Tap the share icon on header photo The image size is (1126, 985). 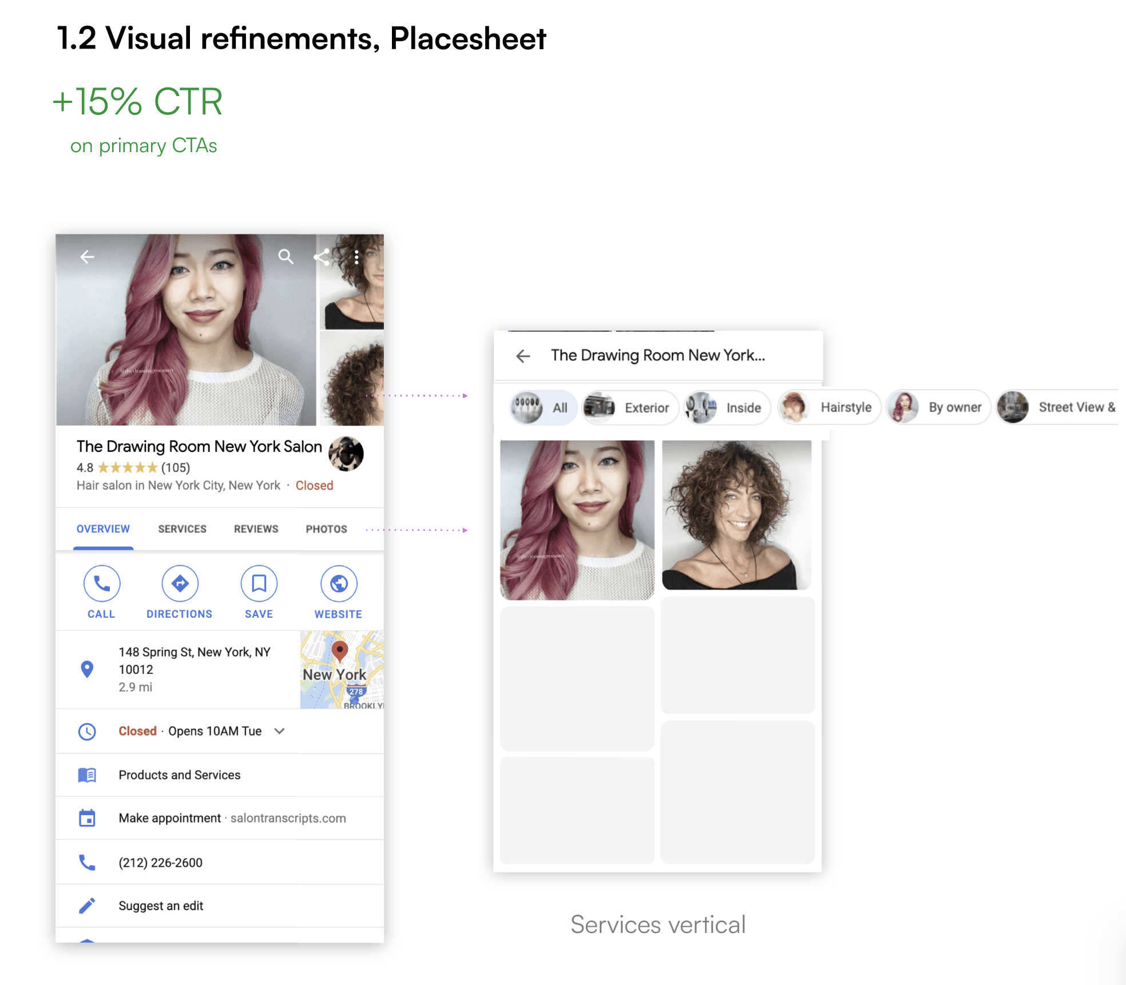[x=322, y=257]
